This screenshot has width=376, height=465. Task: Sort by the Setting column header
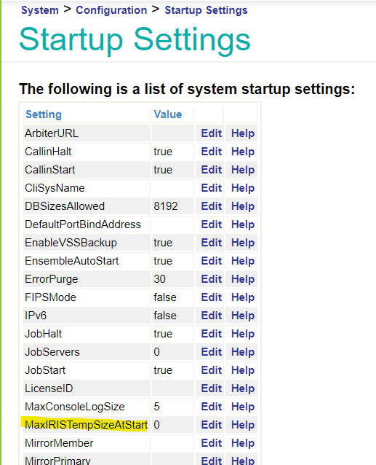point(44,114)
